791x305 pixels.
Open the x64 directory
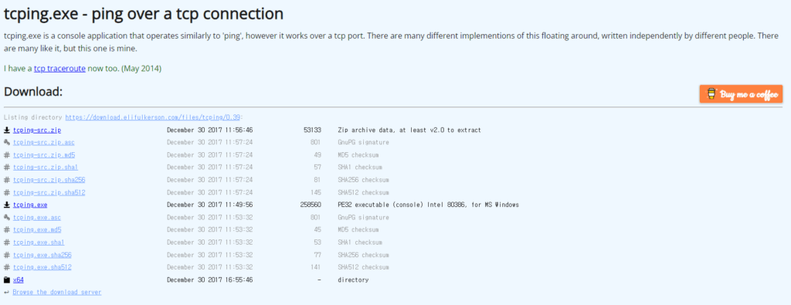point(19,280)
